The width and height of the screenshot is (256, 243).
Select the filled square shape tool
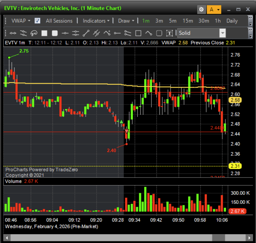point(44,33)
